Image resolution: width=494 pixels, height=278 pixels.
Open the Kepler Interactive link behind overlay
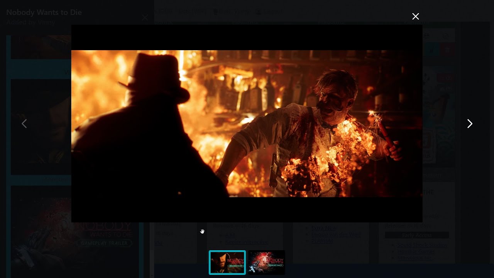[247, 242]
